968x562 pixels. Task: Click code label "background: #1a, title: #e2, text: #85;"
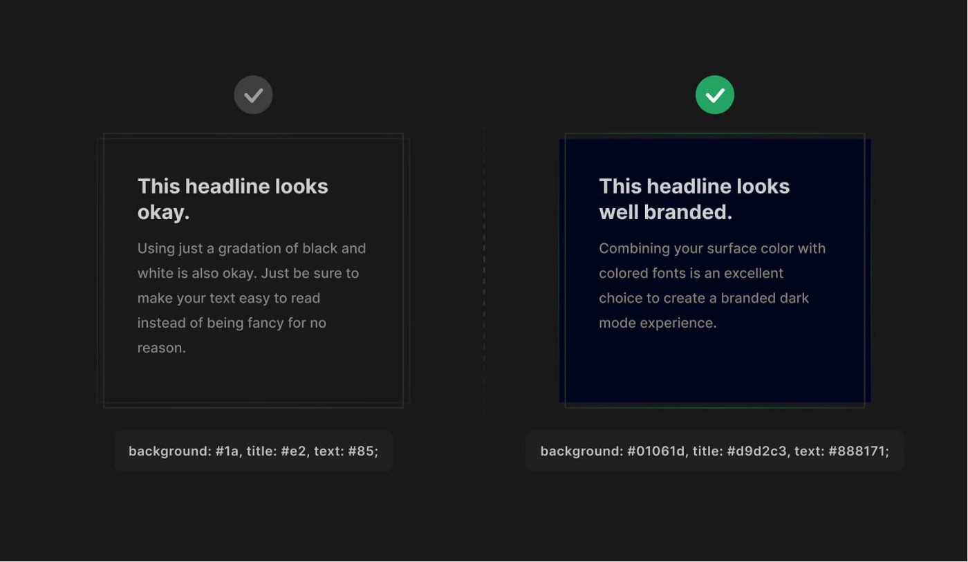click(x=254, y=451)
